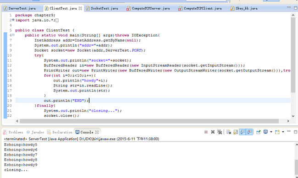Screen dimensions: 298x178
Task: Click the Declaration view icon
Action: coord(49,132)
